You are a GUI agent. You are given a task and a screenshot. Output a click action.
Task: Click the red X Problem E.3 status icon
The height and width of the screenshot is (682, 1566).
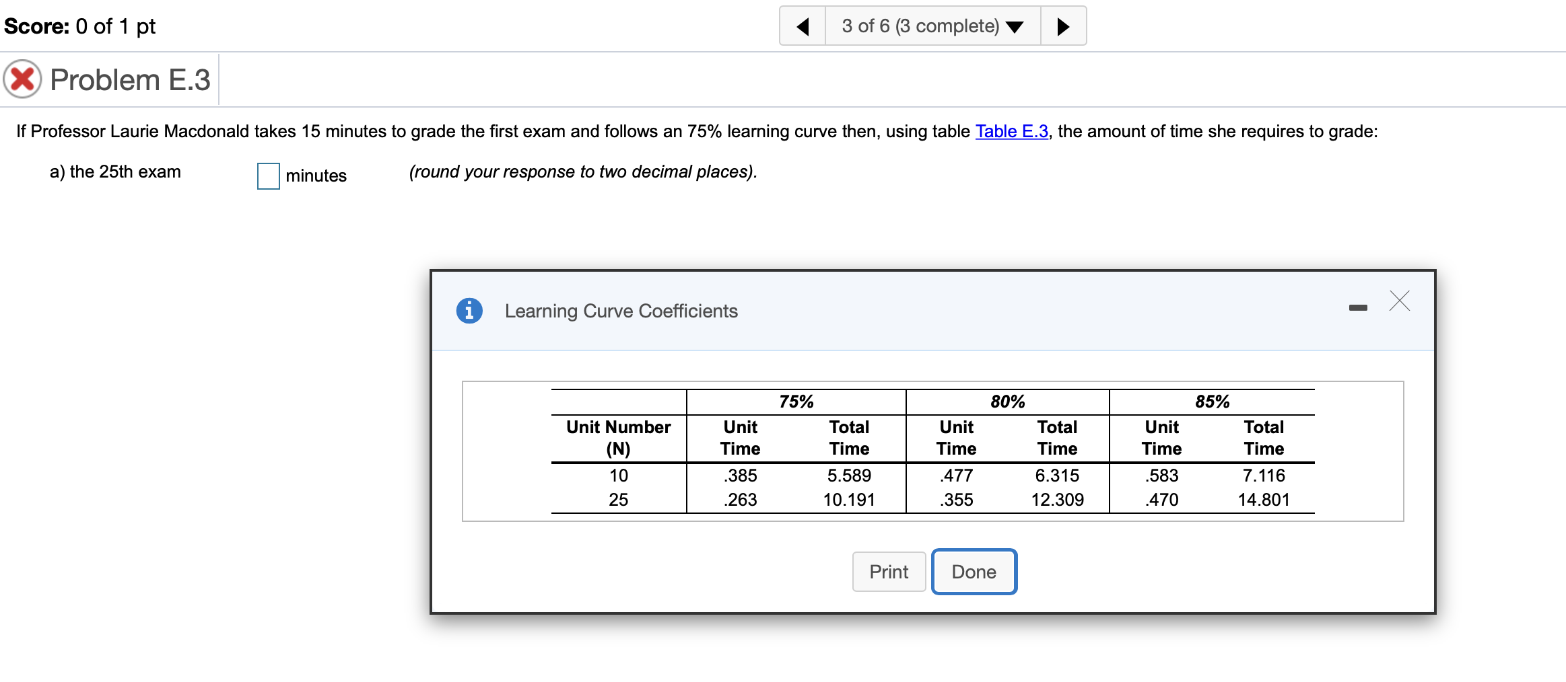click(22, 79)
